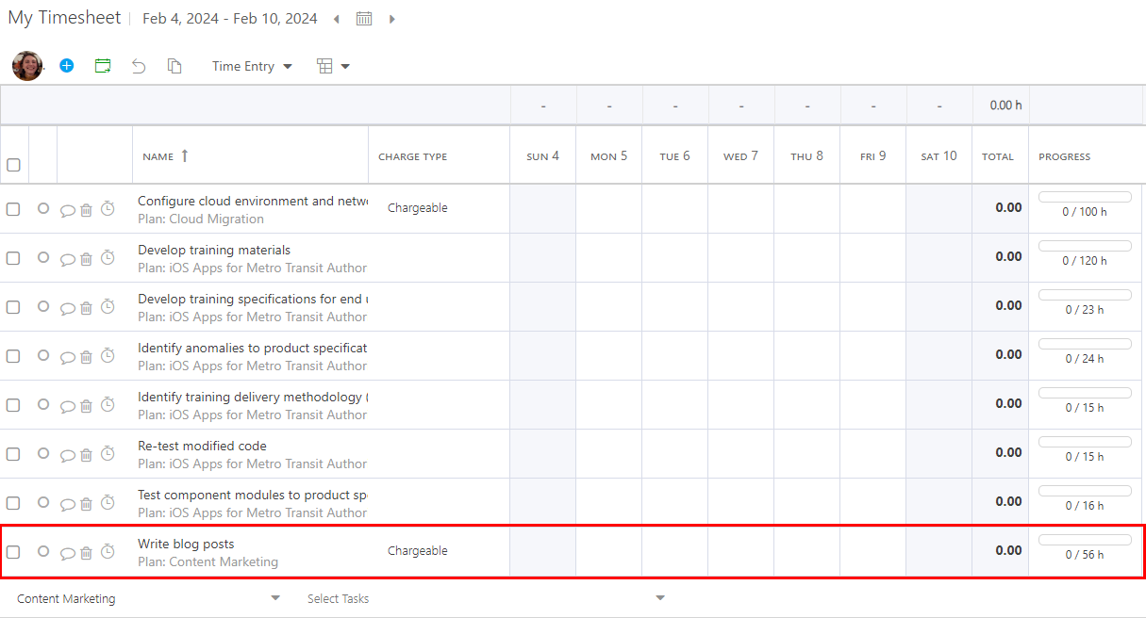The height and width of the screenshot is (618, 1146).
Task: Delete the Develop training specifications row
Action: point(86,307)
